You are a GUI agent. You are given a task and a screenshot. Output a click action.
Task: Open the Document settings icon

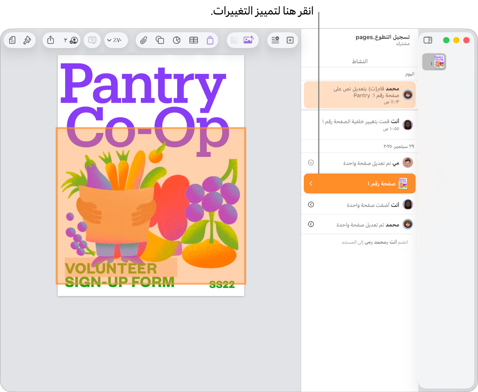tap(12, 40)
